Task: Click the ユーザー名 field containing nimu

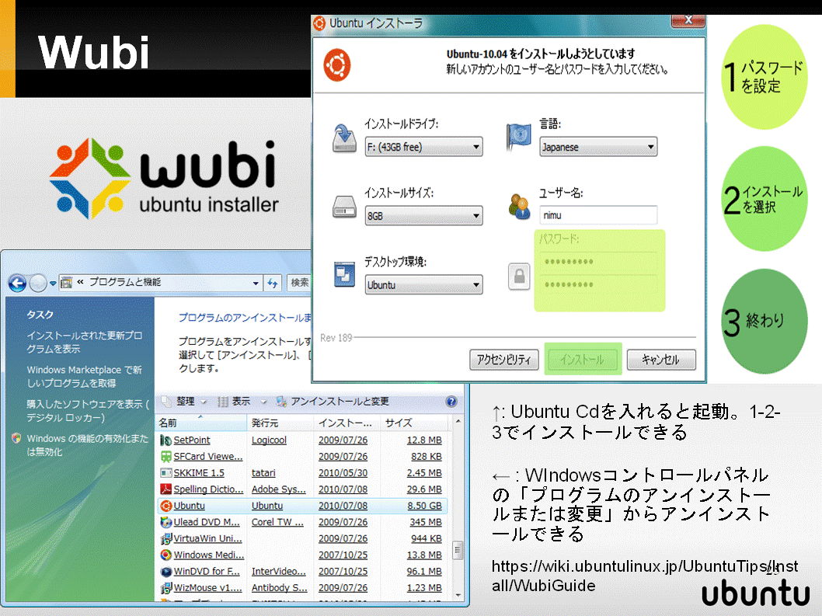Action: [x=598, y=215]
